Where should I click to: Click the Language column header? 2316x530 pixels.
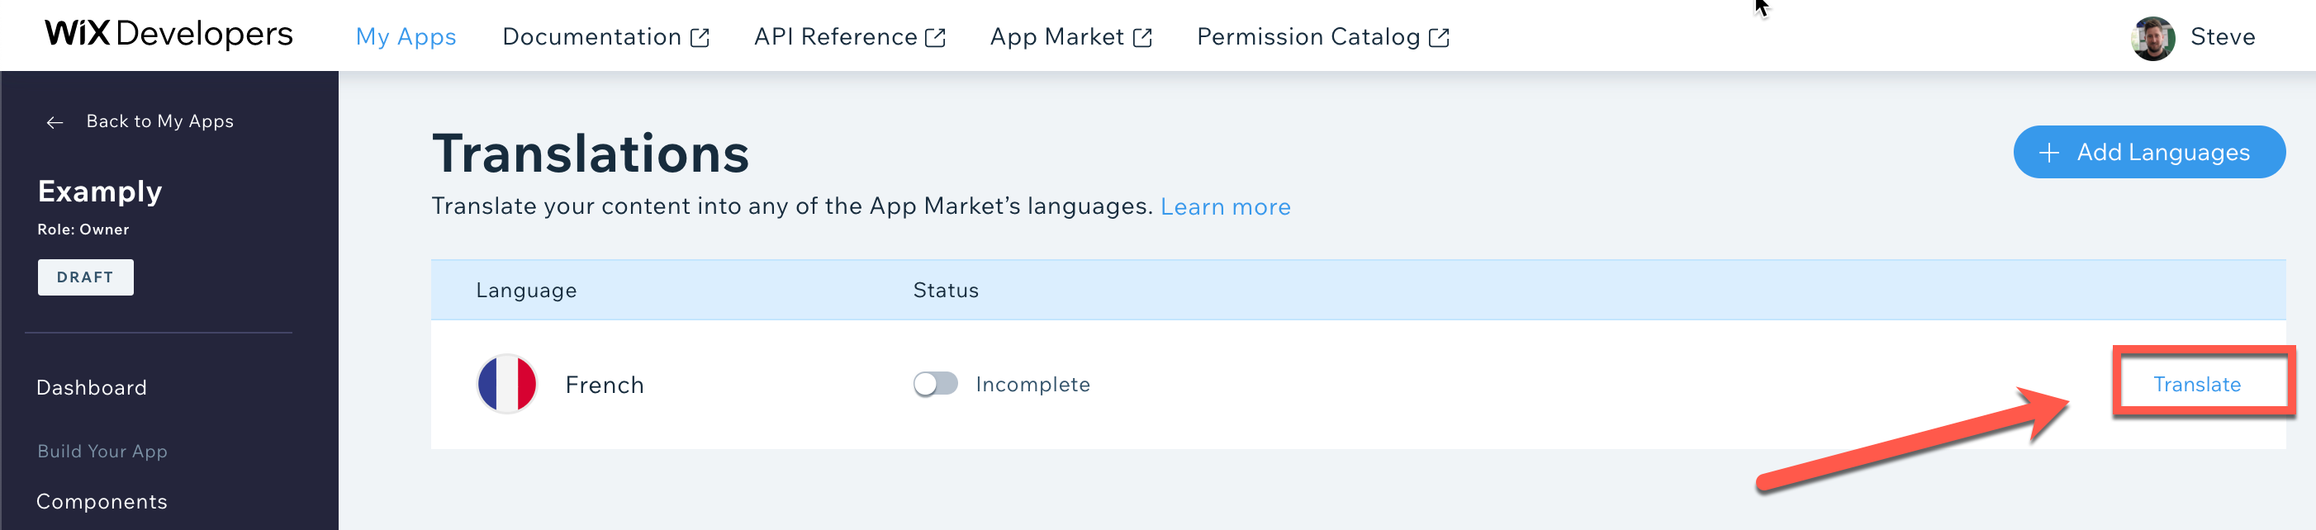[x=526, y=290]
